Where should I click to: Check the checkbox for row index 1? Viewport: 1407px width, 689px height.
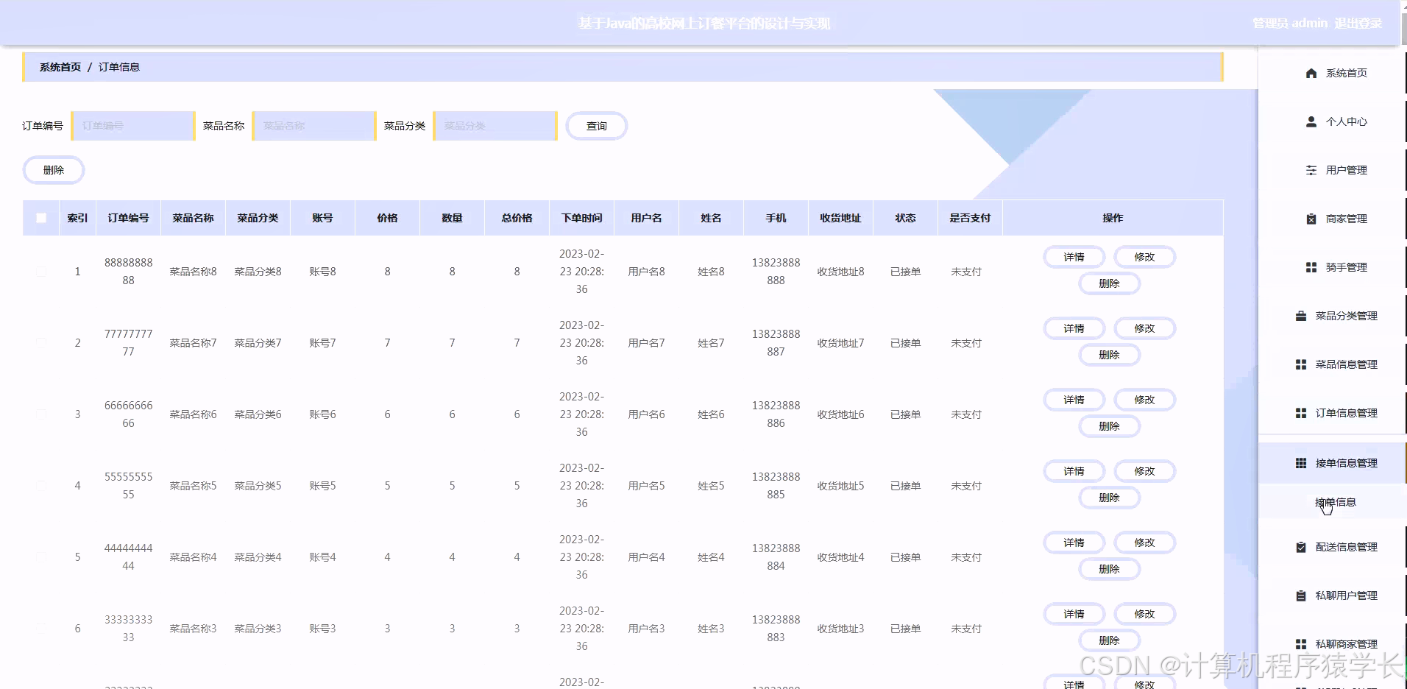coord(41,272)
